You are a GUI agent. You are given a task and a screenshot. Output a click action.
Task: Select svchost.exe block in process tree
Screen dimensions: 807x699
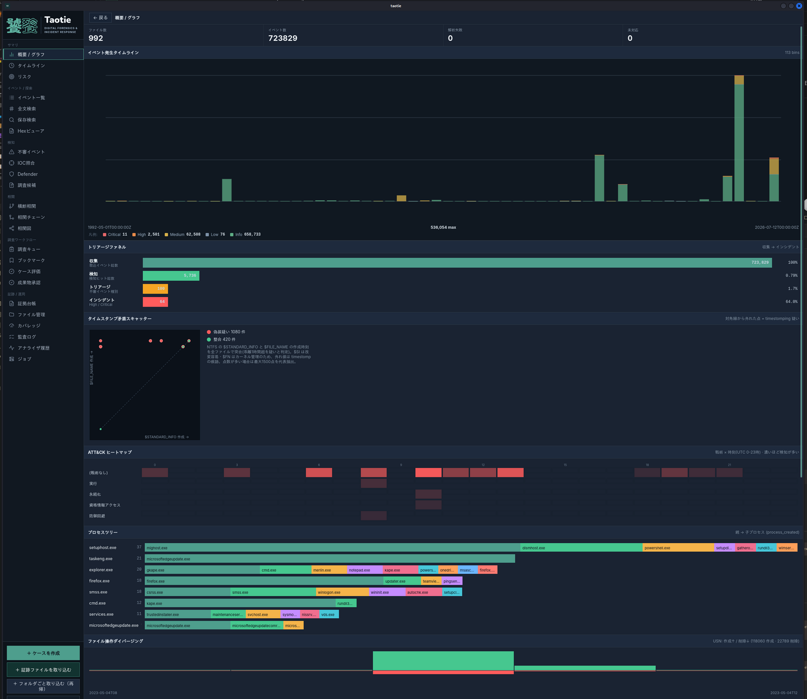pyautogui.click(x=263, y=614)
